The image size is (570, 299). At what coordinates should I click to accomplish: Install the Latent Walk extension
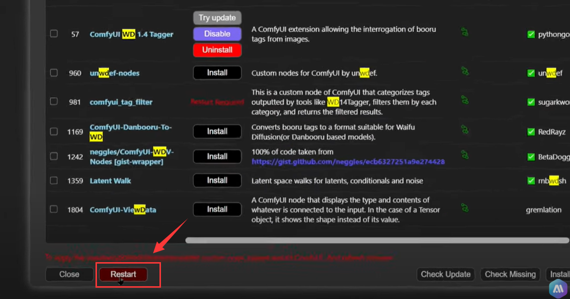point(217,180)
